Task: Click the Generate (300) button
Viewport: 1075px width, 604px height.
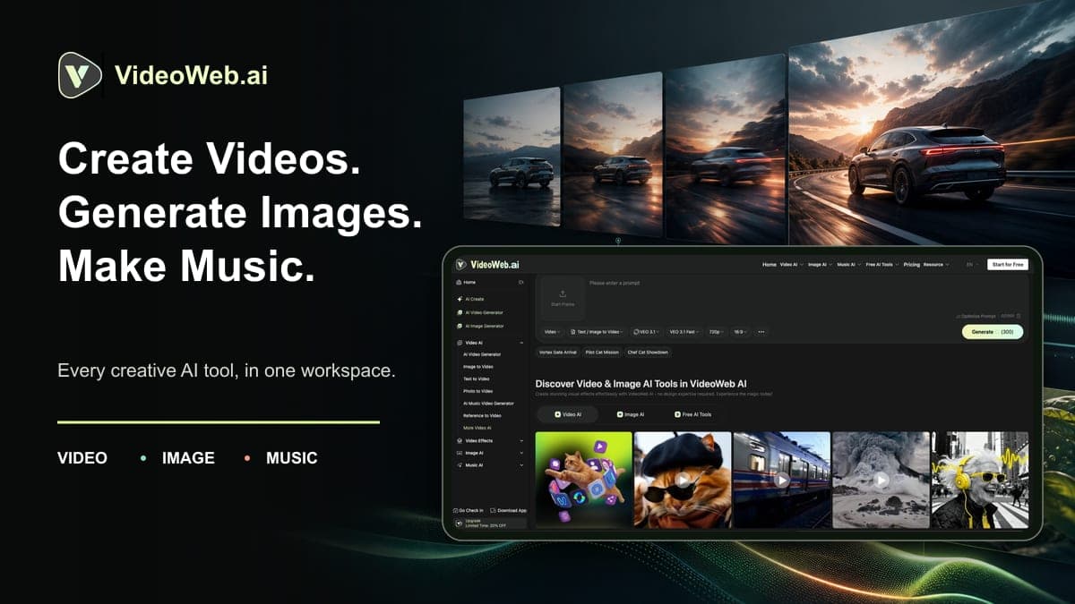Action: [x=993, y=331]
